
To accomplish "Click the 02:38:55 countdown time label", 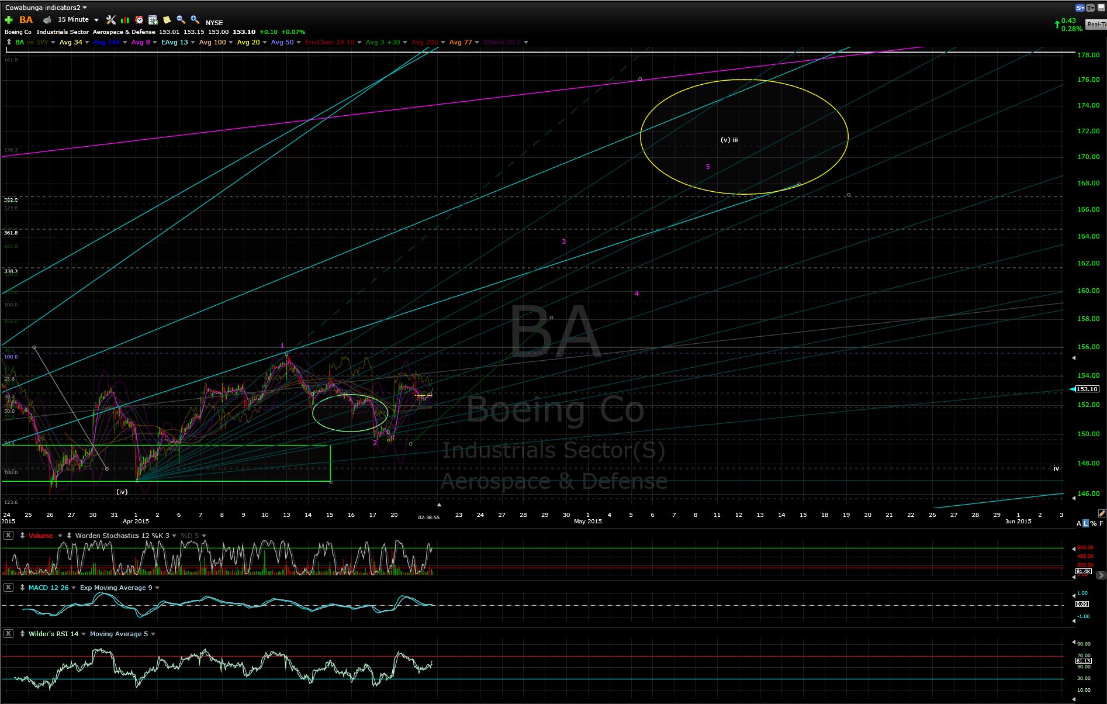I will coord(428,517).
